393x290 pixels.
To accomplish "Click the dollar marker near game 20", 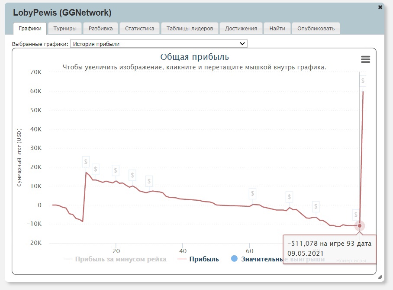I will [x=116, y=170].
